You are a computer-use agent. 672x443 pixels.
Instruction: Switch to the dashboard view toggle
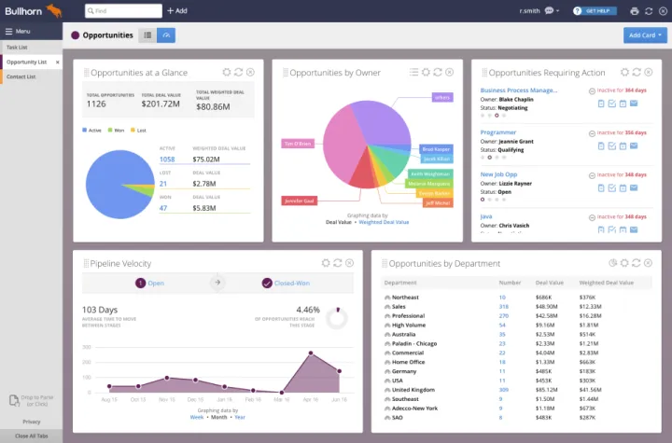(165, 35)
